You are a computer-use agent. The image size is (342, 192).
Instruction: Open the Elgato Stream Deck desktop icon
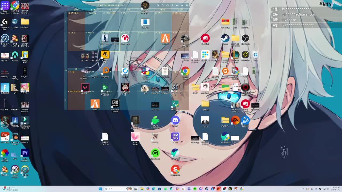click(x=5, y=8)
